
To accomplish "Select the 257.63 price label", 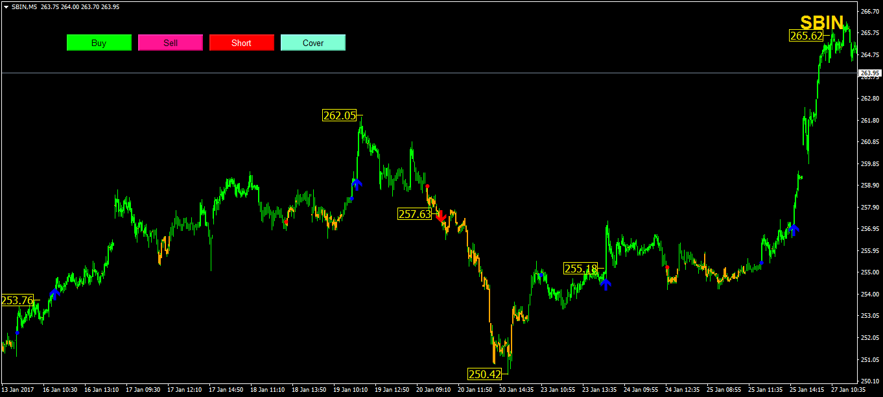I will point(415,213).
